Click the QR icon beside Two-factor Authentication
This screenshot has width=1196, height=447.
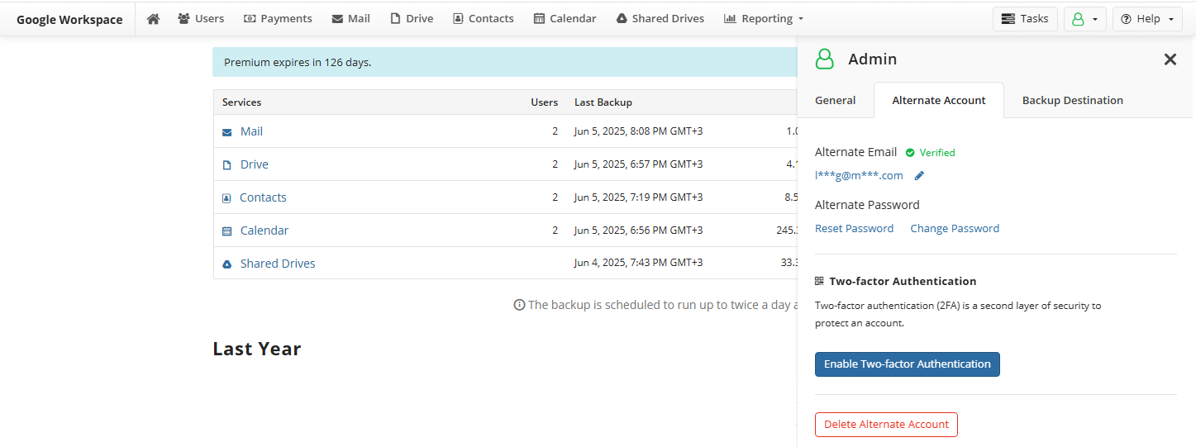click(819, 281)
